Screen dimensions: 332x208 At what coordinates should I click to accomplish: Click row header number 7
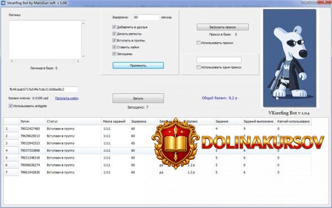tap(11, 172)
